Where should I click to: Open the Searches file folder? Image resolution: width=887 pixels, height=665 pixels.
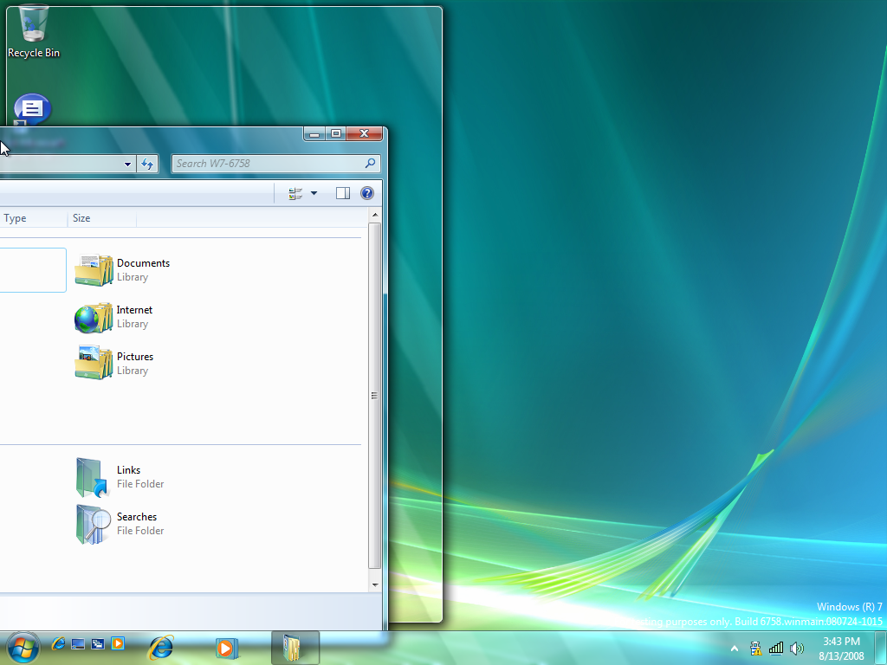pyautogui.click(x=93, y=524)
